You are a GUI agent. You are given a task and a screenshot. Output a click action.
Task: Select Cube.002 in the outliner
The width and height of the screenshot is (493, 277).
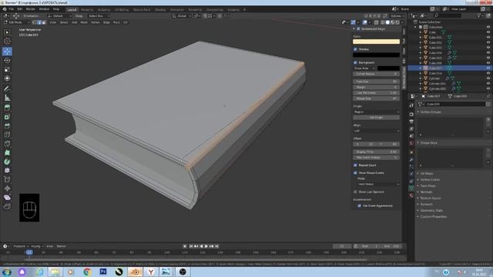coord(435,42)
